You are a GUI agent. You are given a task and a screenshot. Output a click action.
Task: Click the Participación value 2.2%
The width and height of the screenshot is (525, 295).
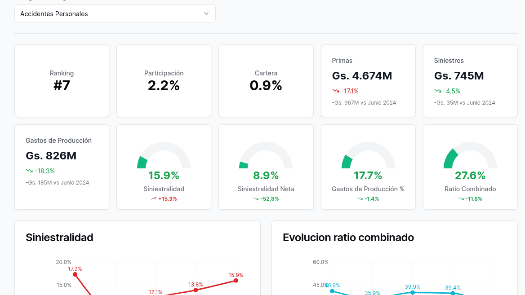click(164, 86)
